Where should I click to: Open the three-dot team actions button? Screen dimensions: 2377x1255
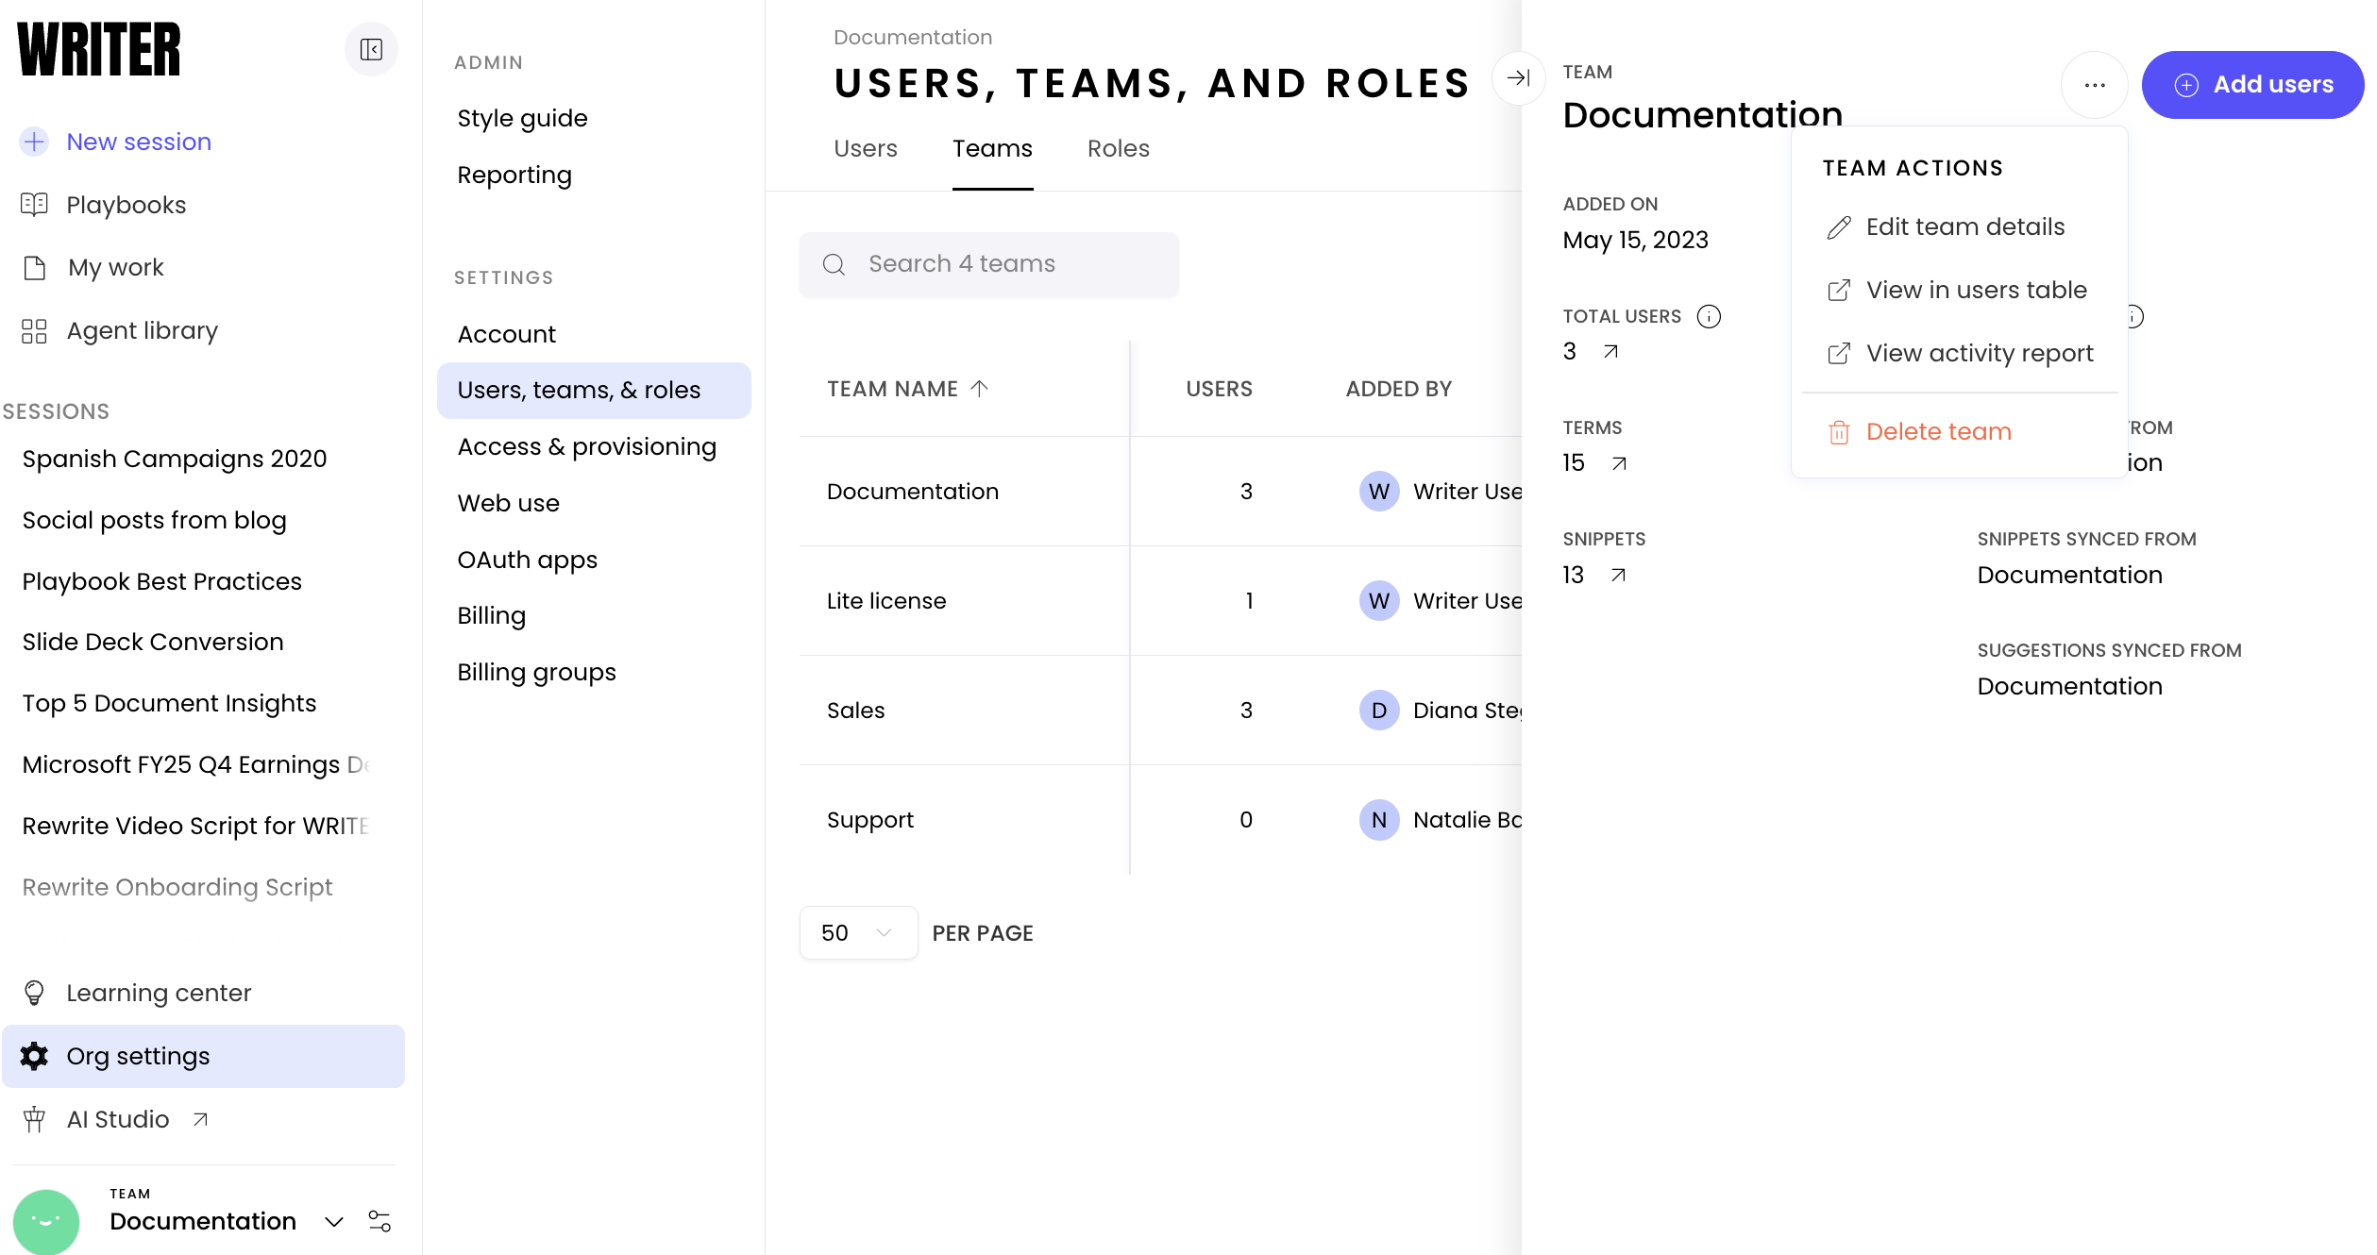coord(2094,85)
